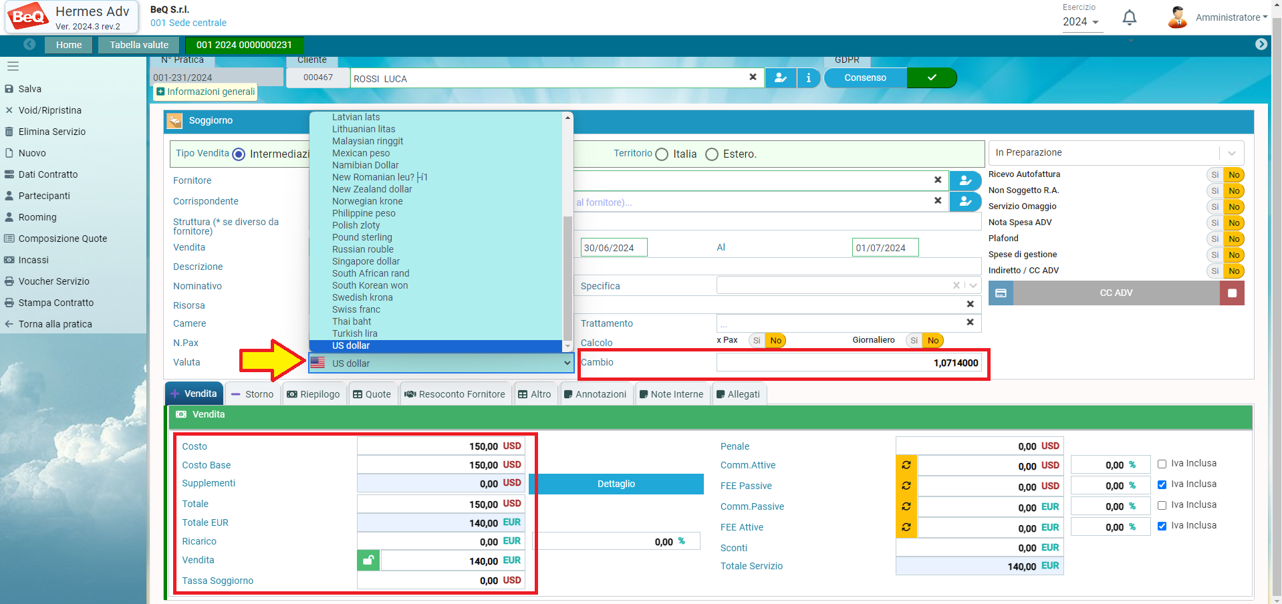The height and width of the screenshot is (604, 1282).
Task: Check Iva Inclusa for Comm.Attive
Action: [1162, 464]
